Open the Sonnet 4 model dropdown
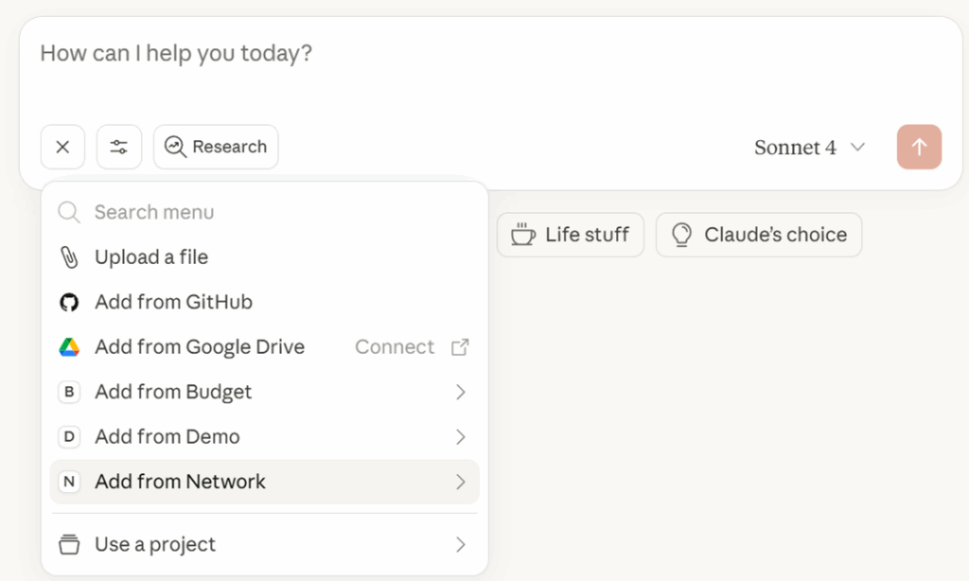969x581 pixels. pyautogui.click(x=810, y=148)
